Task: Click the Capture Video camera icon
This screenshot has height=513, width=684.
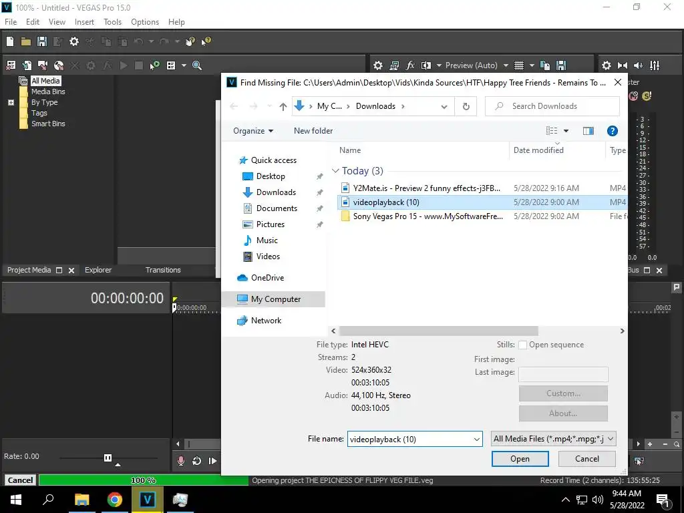Action: [42, 65]
